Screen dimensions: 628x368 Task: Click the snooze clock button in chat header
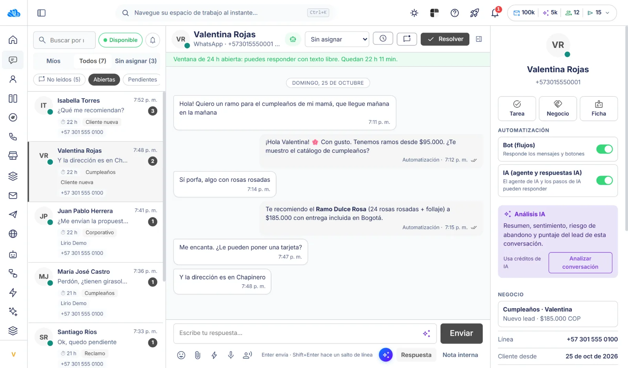pos(383,38)
